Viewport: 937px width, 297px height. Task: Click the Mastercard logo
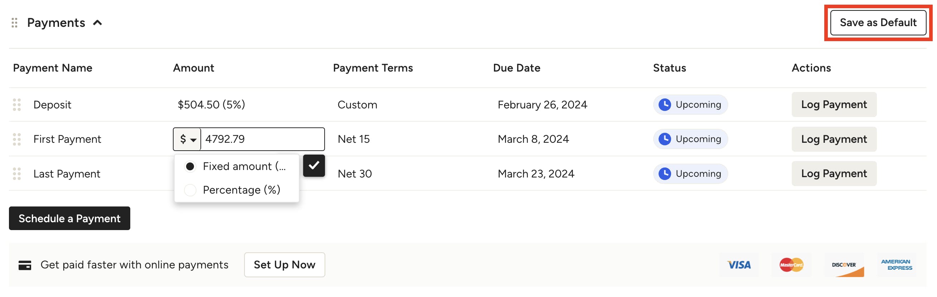pos(791,265)
